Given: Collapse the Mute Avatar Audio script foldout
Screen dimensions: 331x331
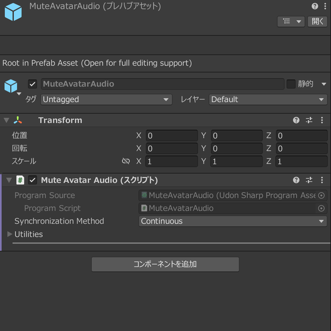Looking at the screenshot, I should [x=9, y=180].
